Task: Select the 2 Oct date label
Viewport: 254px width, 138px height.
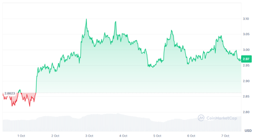Action: point(55,136)
